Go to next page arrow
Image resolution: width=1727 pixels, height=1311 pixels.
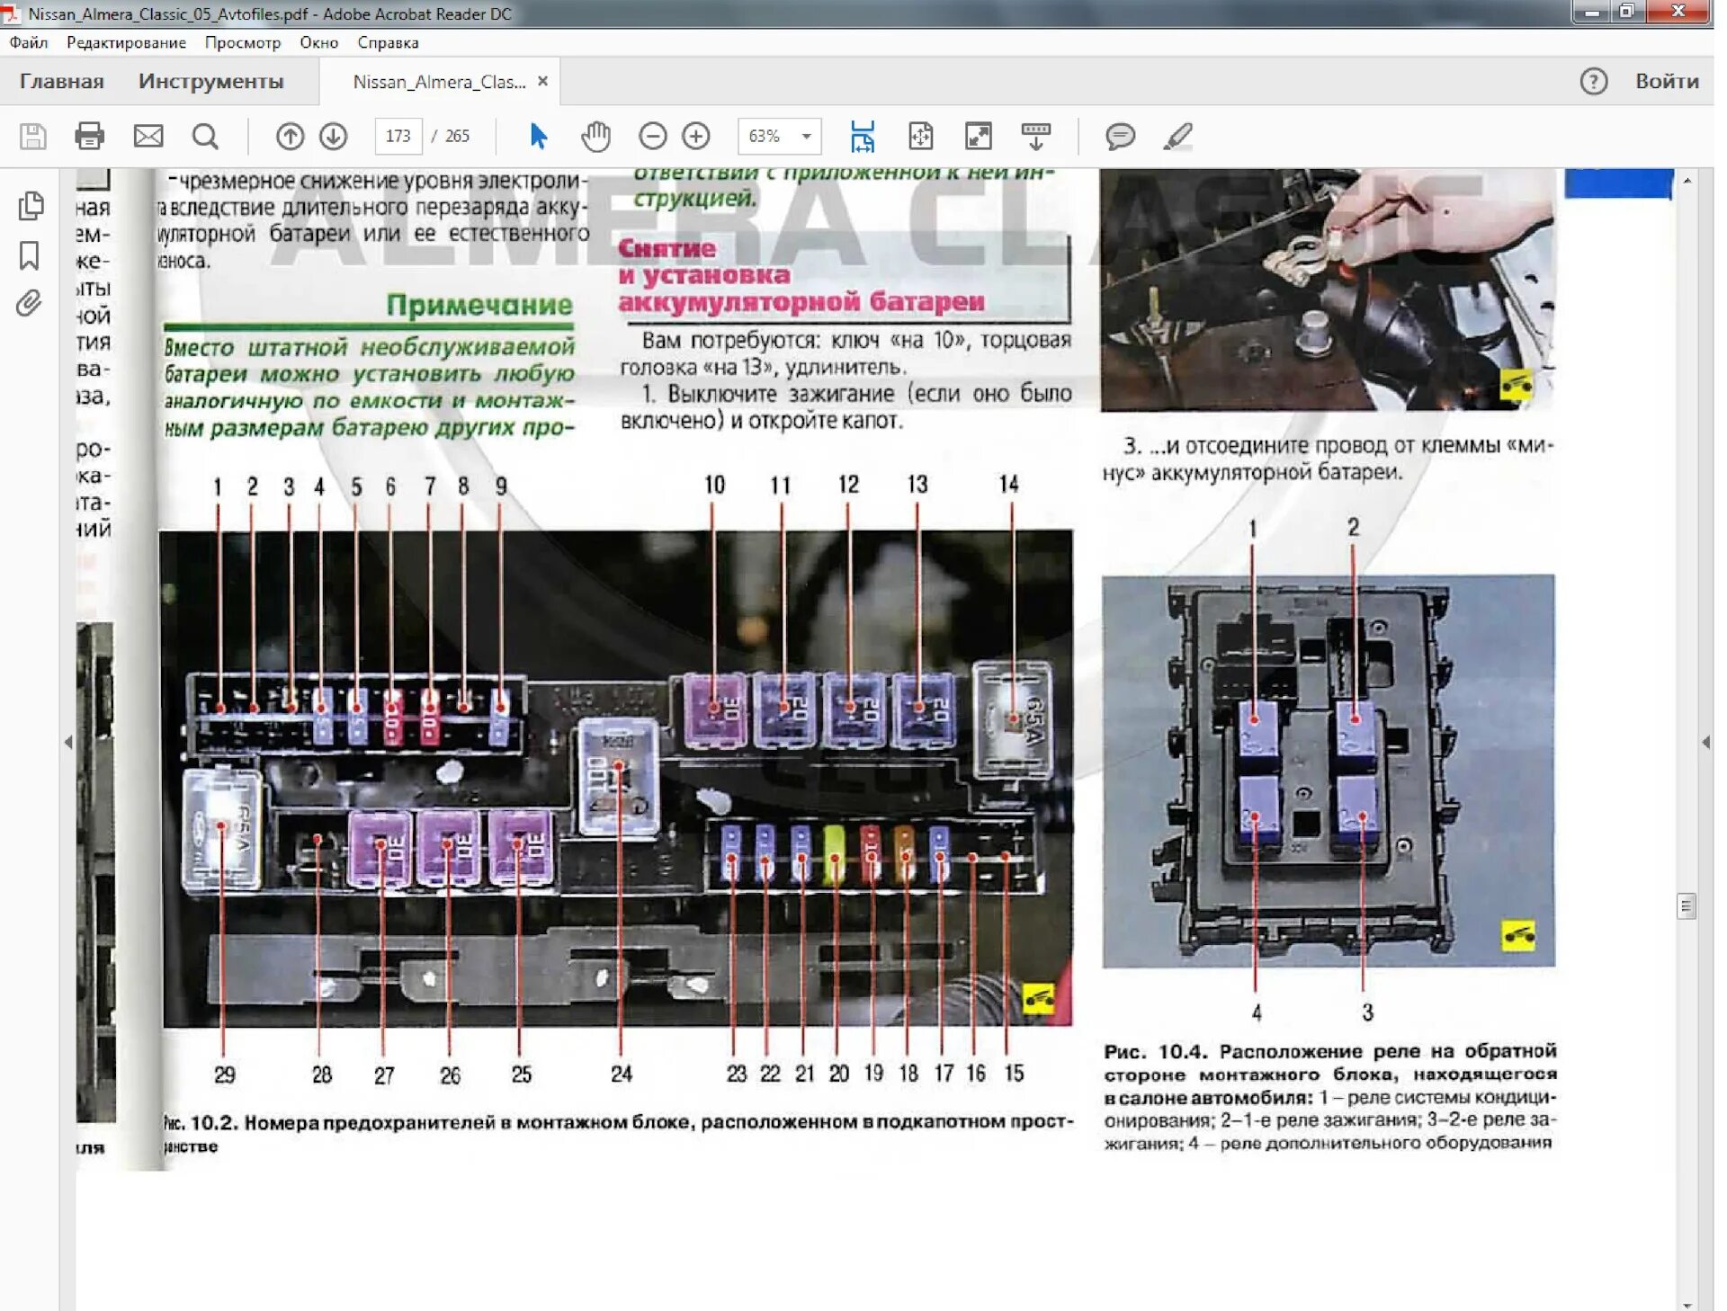pyautogui.click(x=334, y=137)
